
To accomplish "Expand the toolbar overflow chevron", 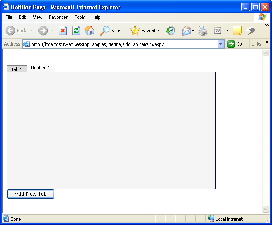I will tap(267, 26).
